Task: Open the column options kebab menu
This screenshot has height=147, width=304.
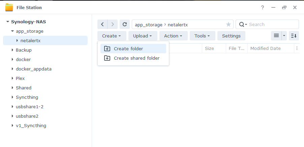Action: coord(297,48)
